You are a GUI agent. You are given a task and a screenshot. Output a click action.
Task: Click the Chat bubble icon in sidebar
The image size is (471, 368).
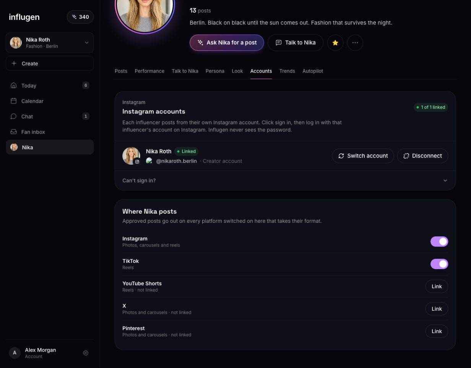click(x=14, y=116)
